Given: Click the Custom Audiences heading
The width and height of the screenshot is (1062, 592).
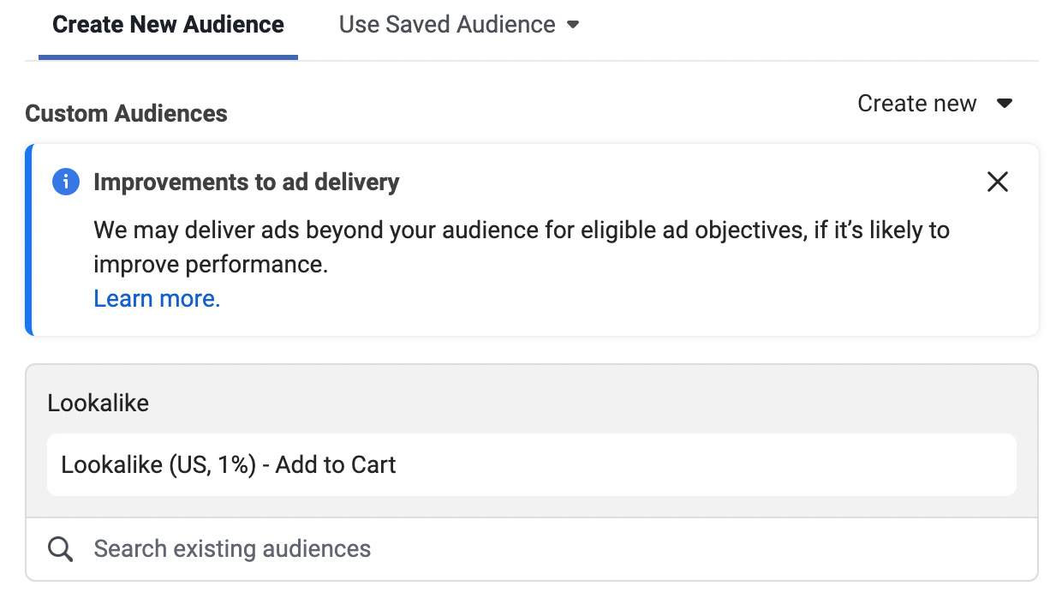Looking at the screenshot, I should point(127,114).
